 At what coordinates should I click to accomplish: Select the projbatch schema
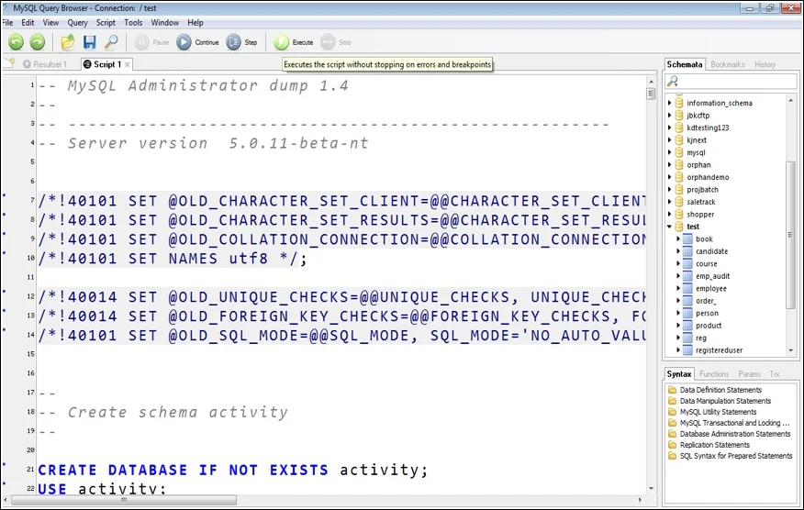coord(702,189)
